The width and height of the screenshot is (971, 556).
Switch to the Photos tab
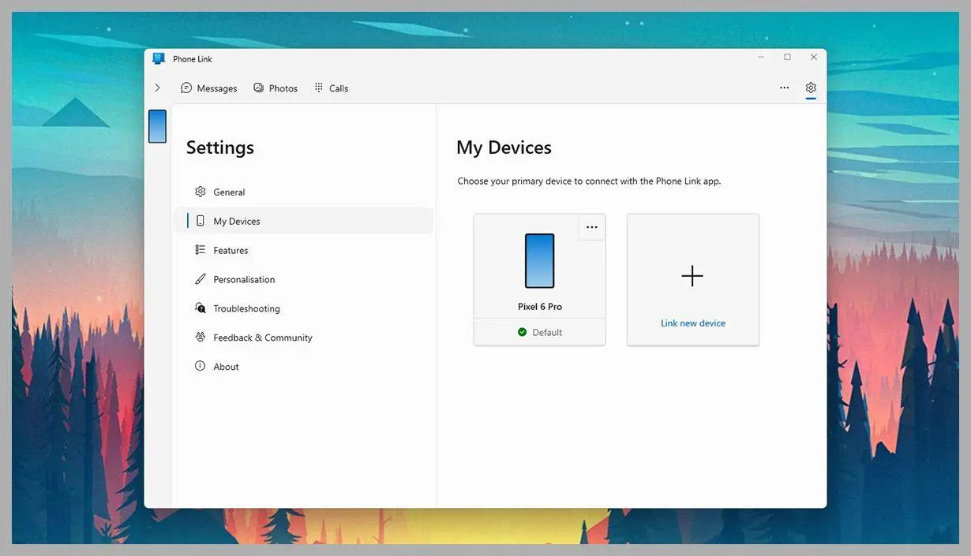276,88
